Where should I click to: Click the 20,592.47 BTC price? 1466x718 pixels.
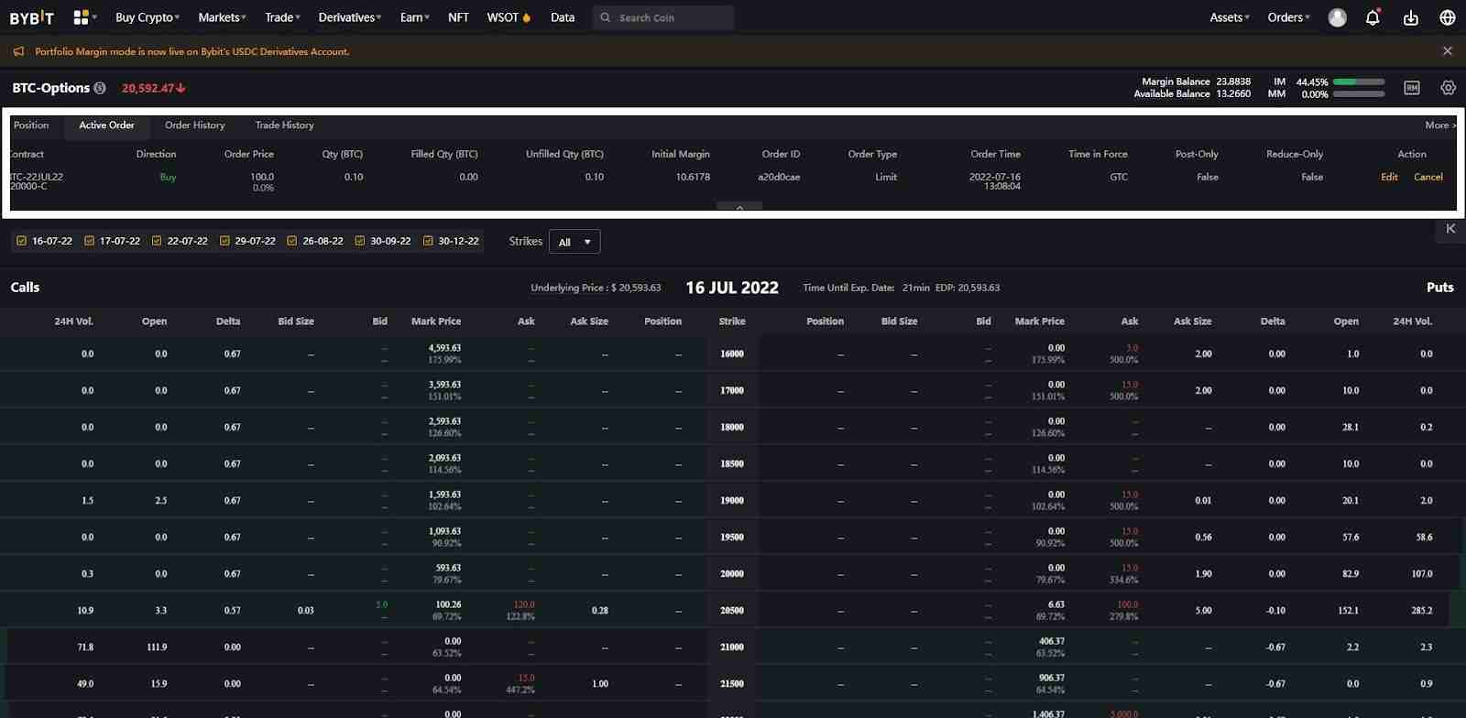tap(153, 88)
